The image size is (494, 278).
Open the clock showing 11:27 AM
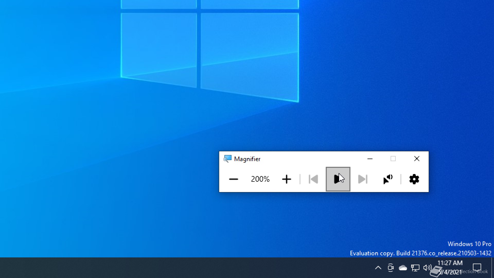tap(450, 263)
